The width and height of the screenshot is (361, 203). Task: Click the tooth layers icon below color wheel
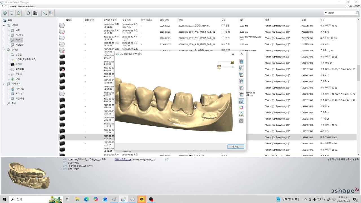point(241,114)
